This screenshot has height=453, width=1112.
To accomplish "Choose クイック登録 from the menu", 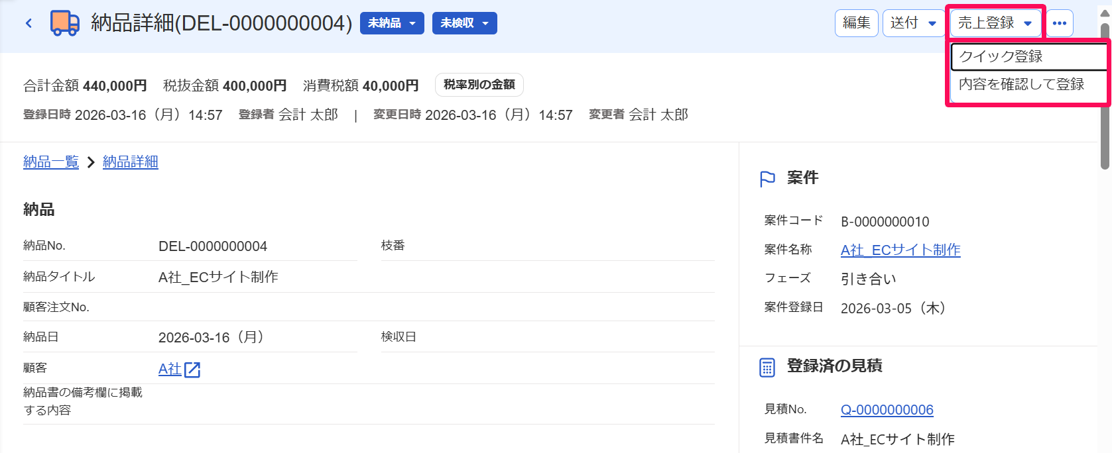I will (1029, 57).
